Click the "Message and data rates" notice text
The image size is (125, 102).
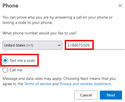click(59, 81)
